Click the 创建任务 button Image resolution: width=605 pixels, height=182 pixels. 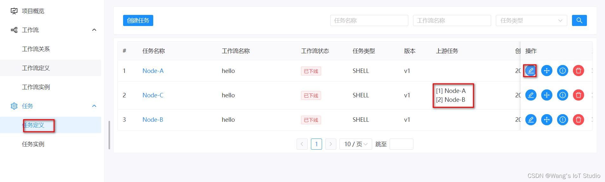click(x=138, y=21)
